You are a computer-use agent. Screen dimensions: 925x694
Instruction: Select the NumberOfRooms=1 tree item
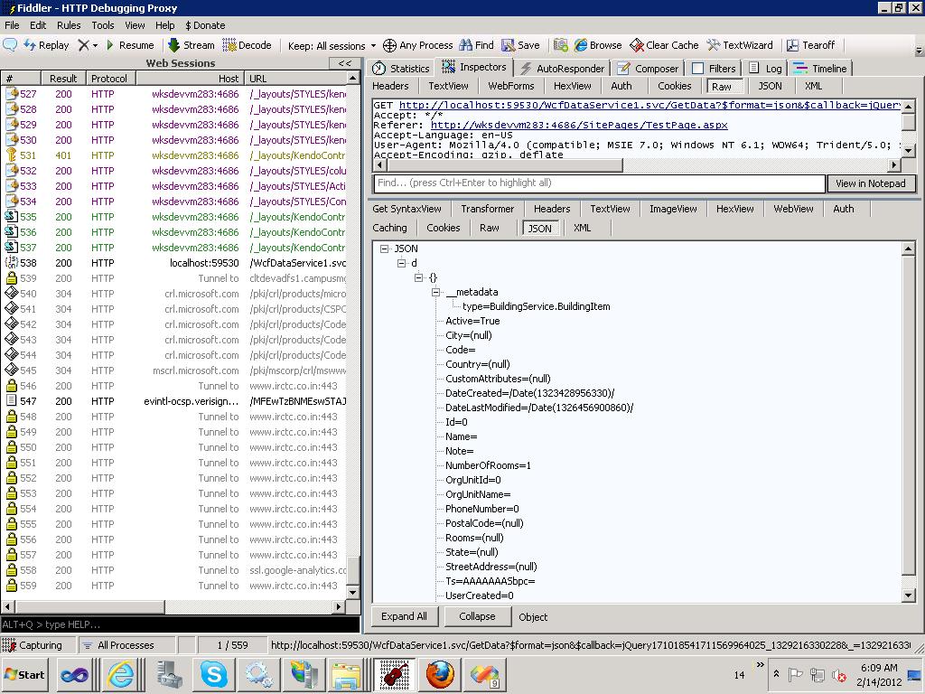tap(488, 465)
